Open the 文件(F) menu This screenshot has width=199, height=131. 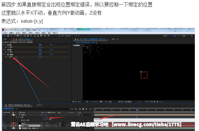tap(5, 33)
